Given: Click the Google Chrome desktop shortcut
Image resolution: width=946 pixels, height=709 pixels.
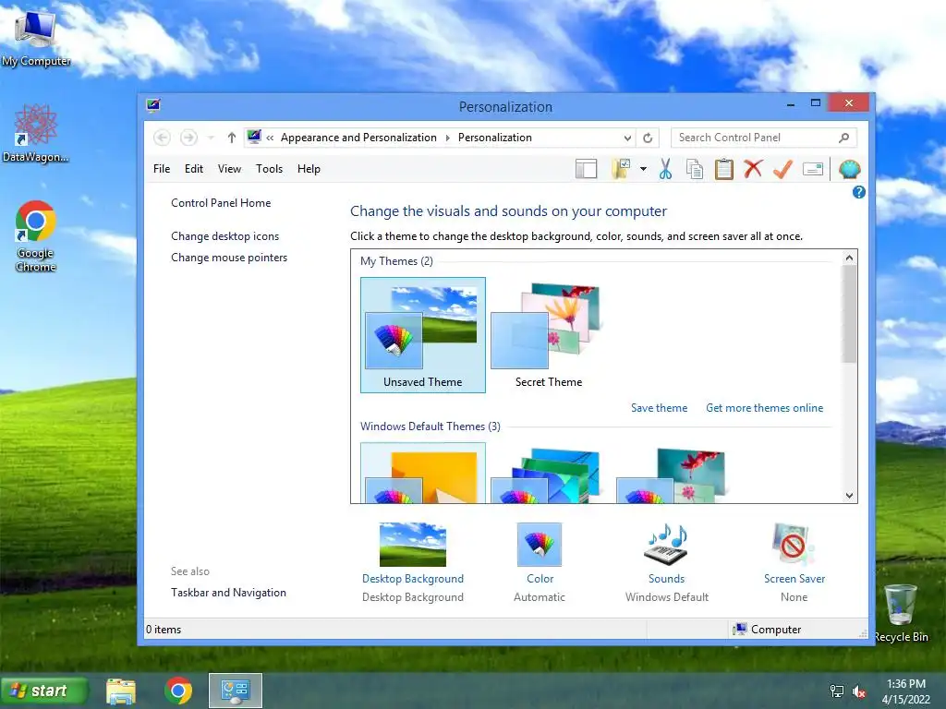Looking at the screenshot, I should (36, 235).
